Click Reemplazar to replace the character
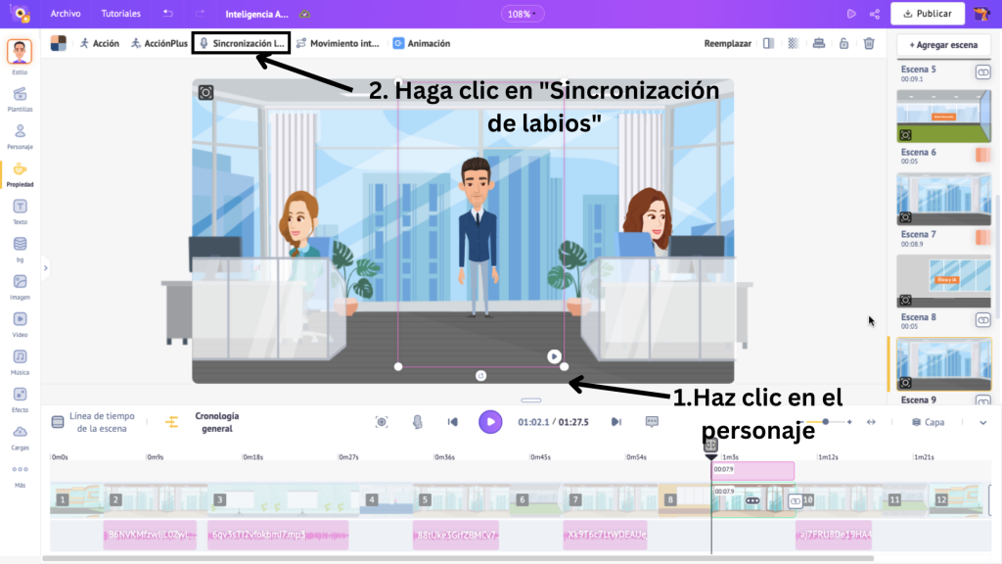1002x564 pixels. coord(727,43)
